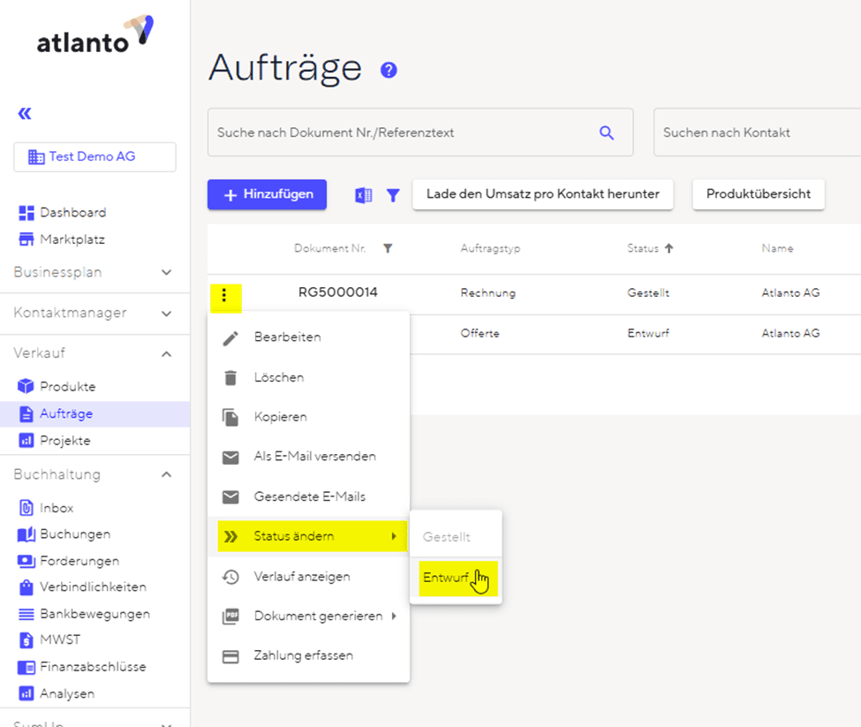The image size is (861, 727).
Task: Collapse the Buchhaltung section
Action: (x=166, y=474)
